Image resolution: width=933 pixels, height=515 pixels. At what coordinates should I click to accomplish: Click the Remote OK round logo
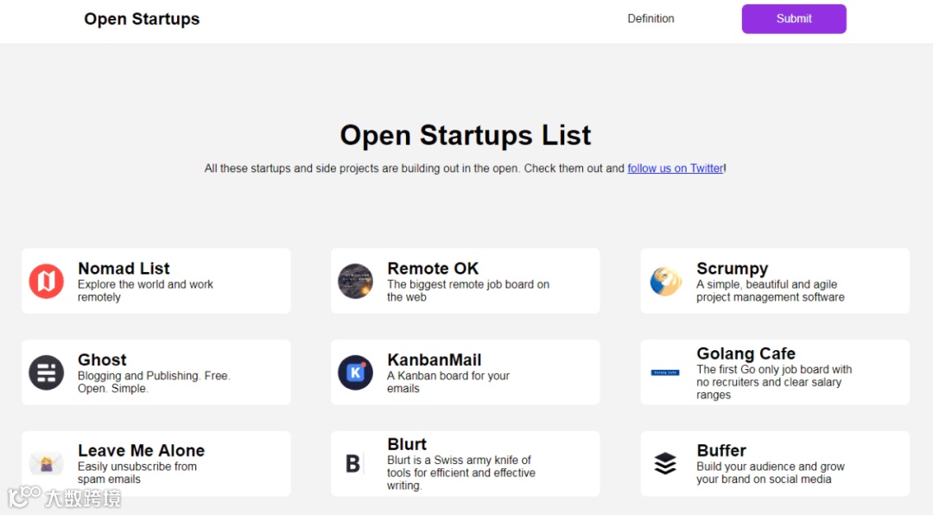[355, 281]
